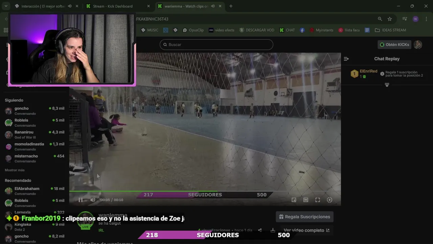Click Regala Suscripciones button

(304, 217)
